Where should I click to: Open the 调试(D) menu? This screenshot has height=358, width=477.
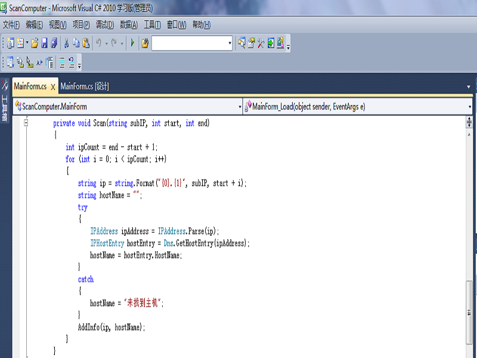[x=105, y=24]
